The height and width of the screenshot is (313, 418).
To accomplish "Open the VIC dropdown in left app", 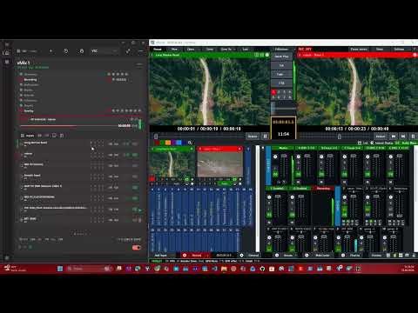I will coord(104,51).
